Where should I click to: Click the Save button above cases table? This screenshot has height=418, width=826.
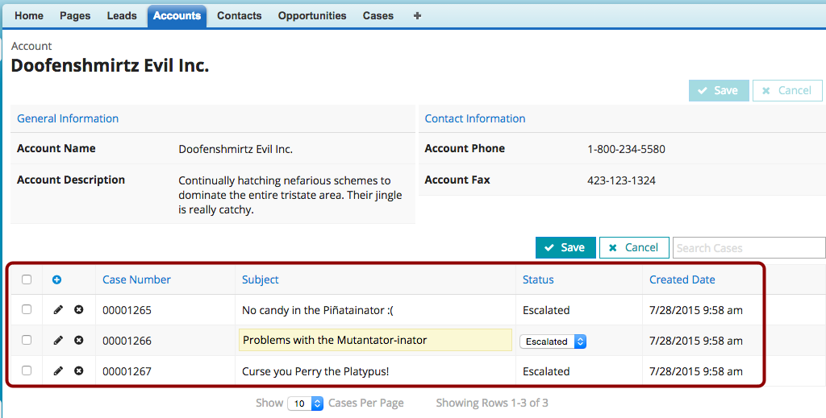point(565,248)
